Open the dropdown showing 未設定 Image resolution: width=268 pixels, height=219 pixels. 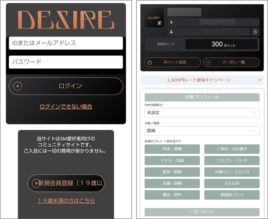pyautogui.click(x=202, y=113)
